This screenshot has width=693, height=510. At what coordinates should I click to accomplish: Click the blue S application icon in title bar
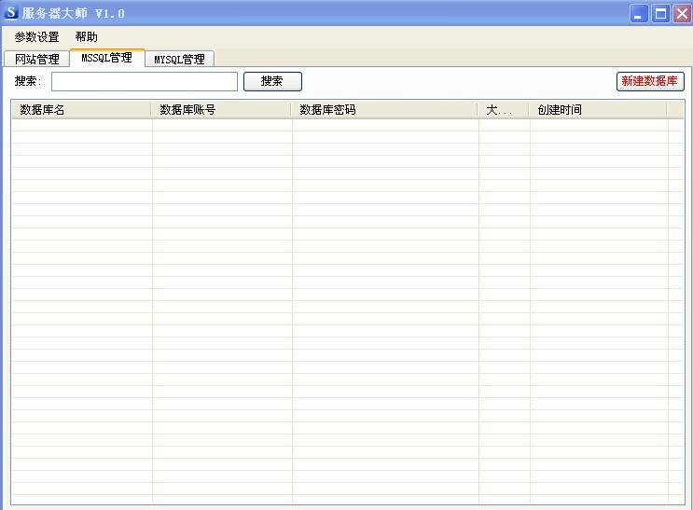point(11,13)
